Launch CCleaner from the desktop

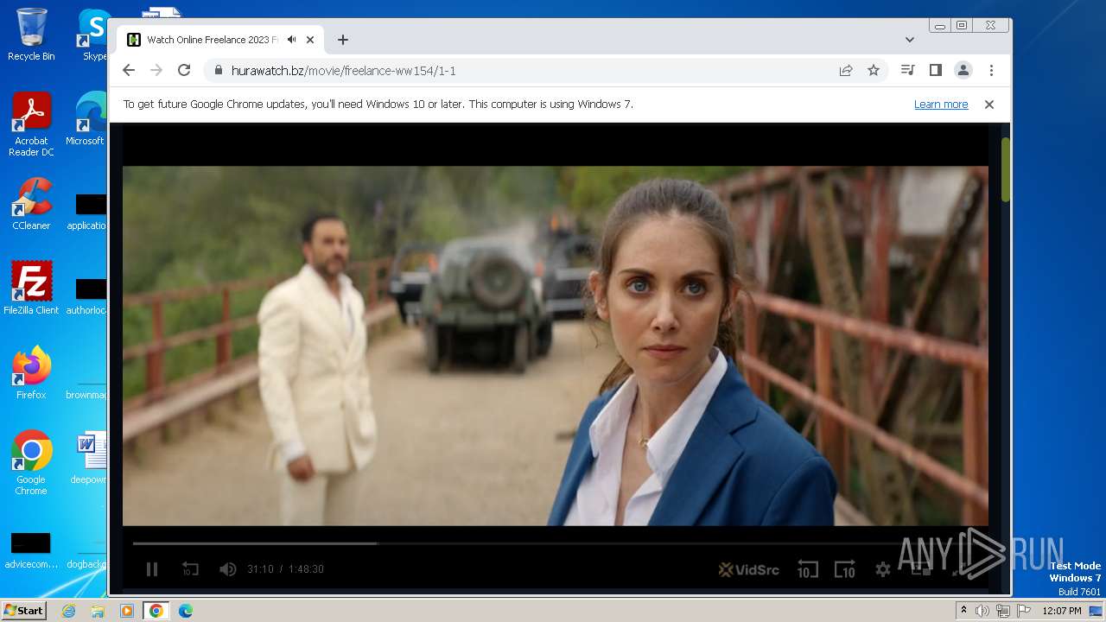coord(31,204)
